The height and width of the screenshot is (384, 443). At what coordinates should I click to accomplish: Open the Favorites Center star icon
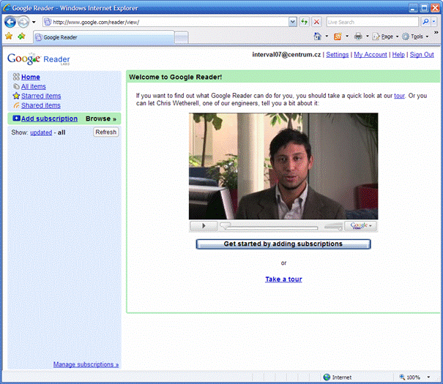point(9,36)
